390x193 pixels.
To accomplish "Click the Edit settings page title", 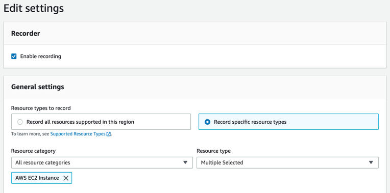I will pos(34,8).
